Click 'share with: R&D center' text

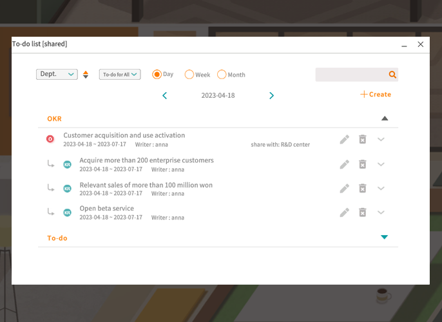280,144
